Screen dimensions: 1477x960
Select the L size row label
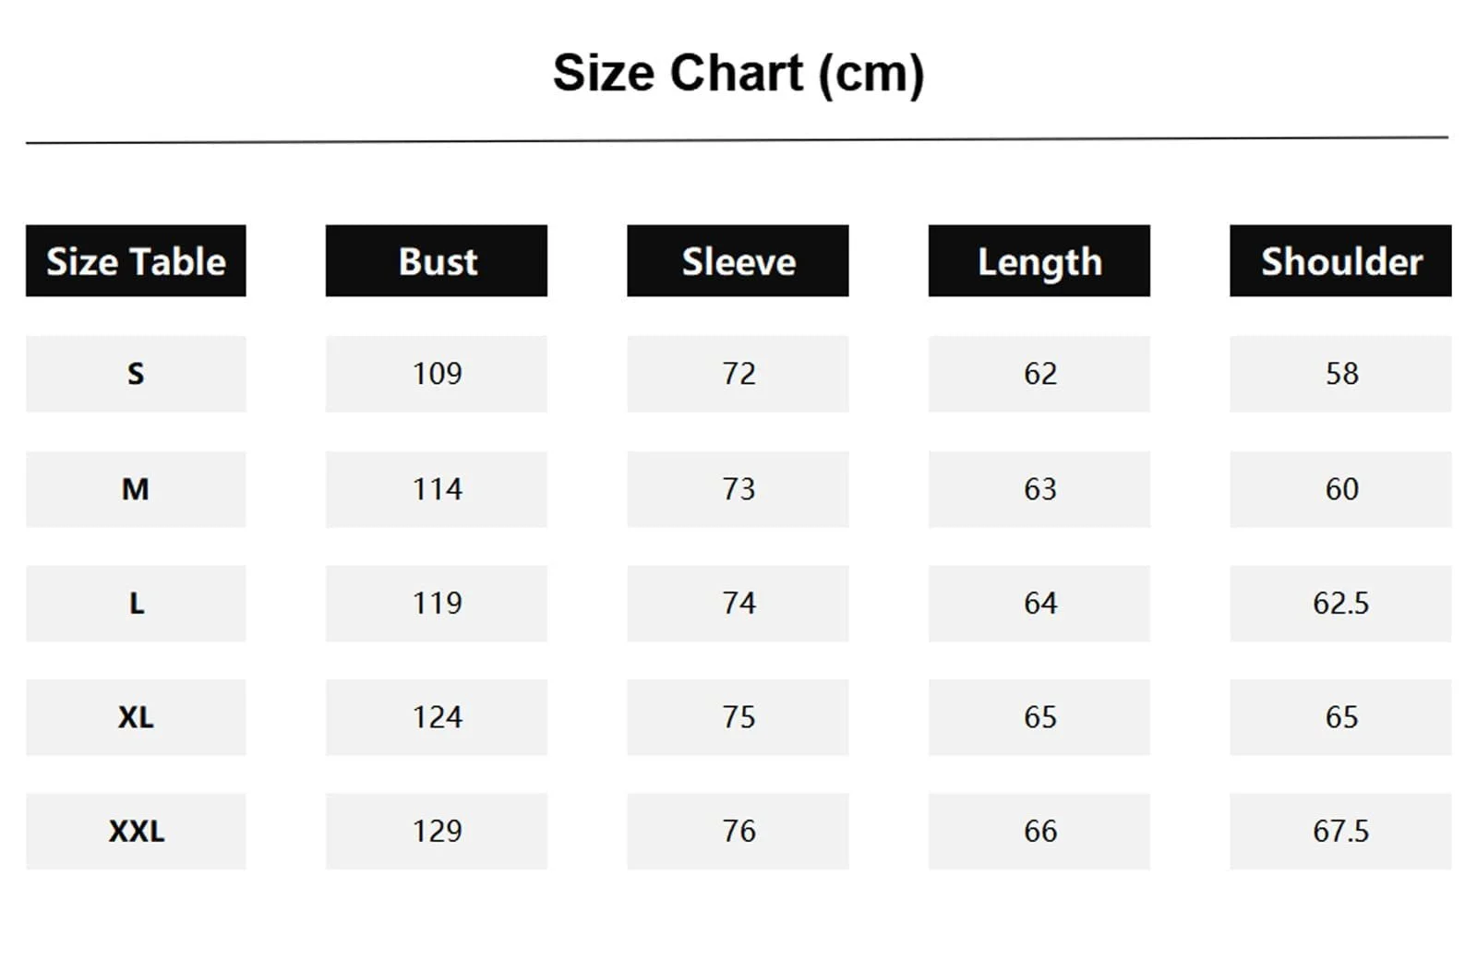(136, 604)
